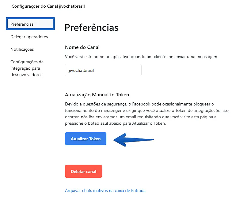Viewport: 251px width, 203px height.
Task: Focus the Nome do Canal text field
Action: (x=103, y=70)
